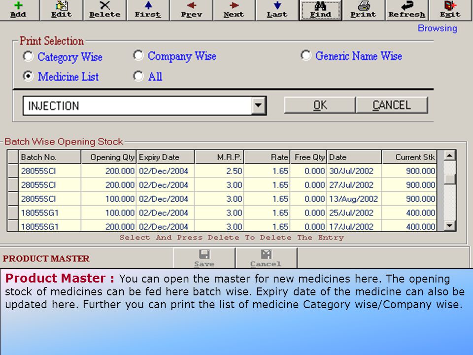Screen dimensions: 473x355
Task: Click free qty 0.000 in 27/Jul/2002 row
Action: pos(308,185)
